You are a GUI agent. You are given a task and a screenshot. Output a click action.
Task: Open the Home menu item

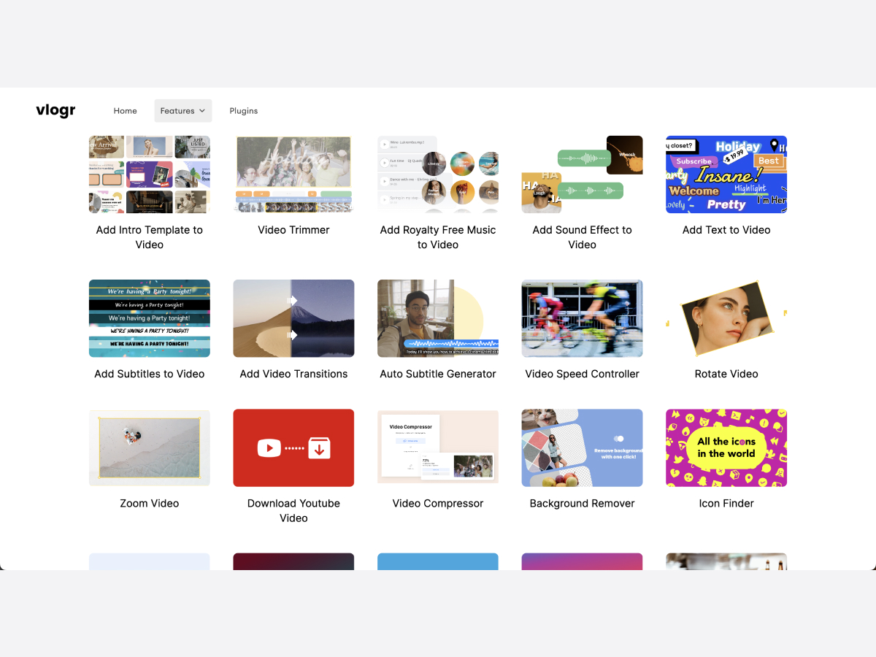(125, 111)
